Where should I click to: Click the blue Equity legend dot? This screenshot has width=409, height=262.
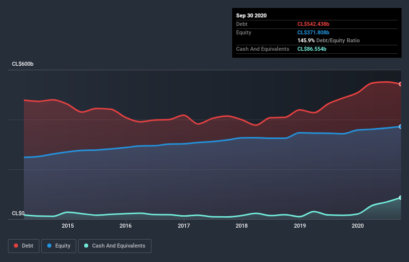49,246
